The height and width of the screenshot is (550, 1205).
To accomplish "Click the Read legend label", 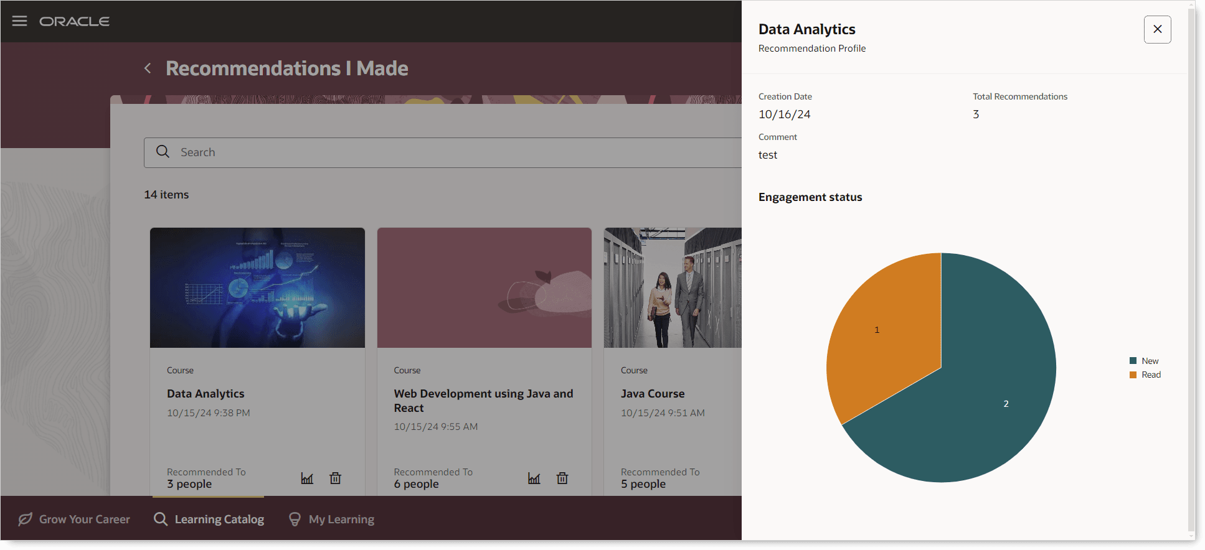I will [x=1151, y=375].
